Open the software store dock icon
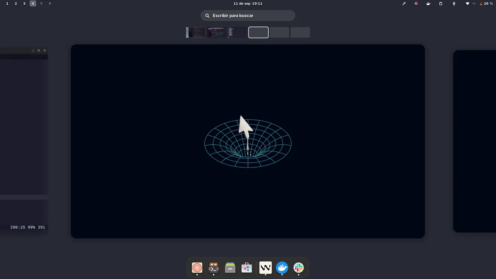The image size is (496, 279). 247,268
